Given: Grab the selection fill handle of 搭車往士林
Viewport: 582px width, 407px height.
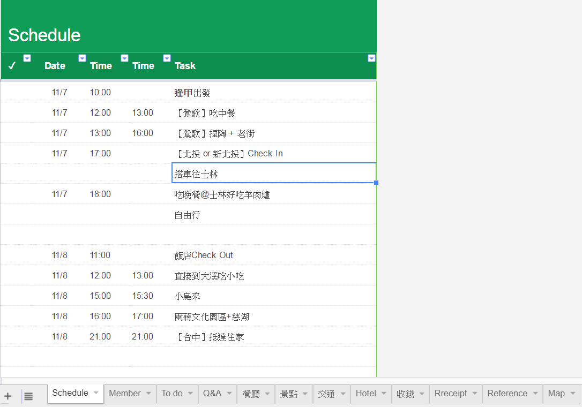Looking at the screenshot, I should coord(376,183).
